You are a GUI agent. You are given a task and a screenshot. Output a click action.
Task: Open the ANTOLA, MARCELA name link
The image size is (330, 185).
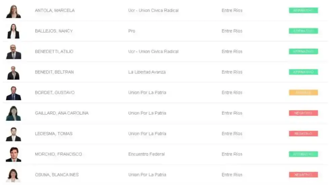55,10
